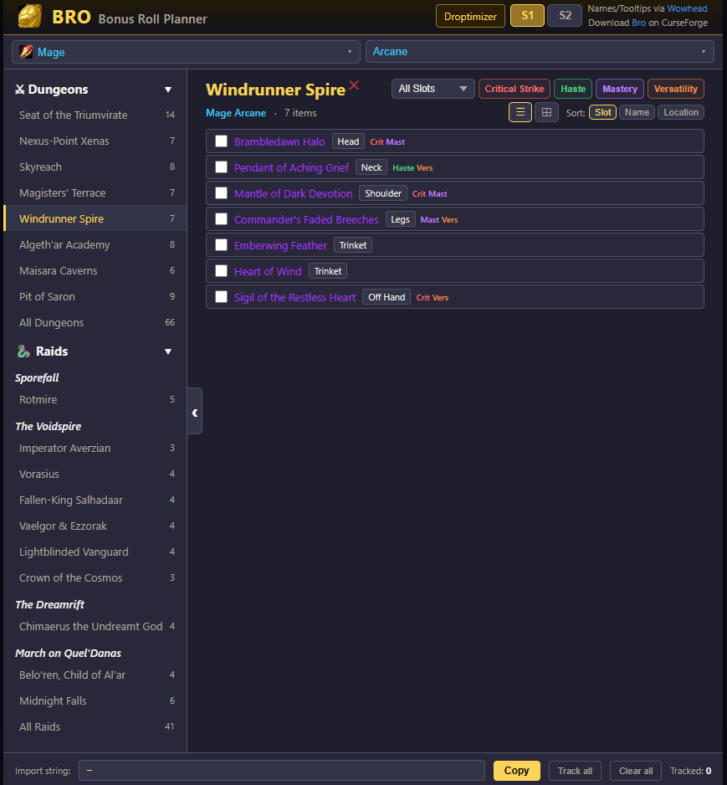Open the Droptimizer button
Image resolution: width=727 pixels, height=785 pixels.
click(x=470, y=16)
